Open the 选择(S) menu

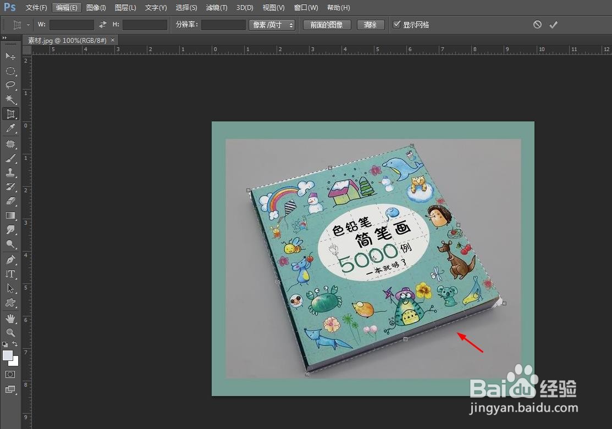186,7
